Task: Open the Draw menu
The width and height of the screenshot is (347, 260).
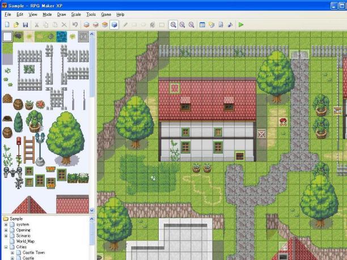Action: point(61,14)
